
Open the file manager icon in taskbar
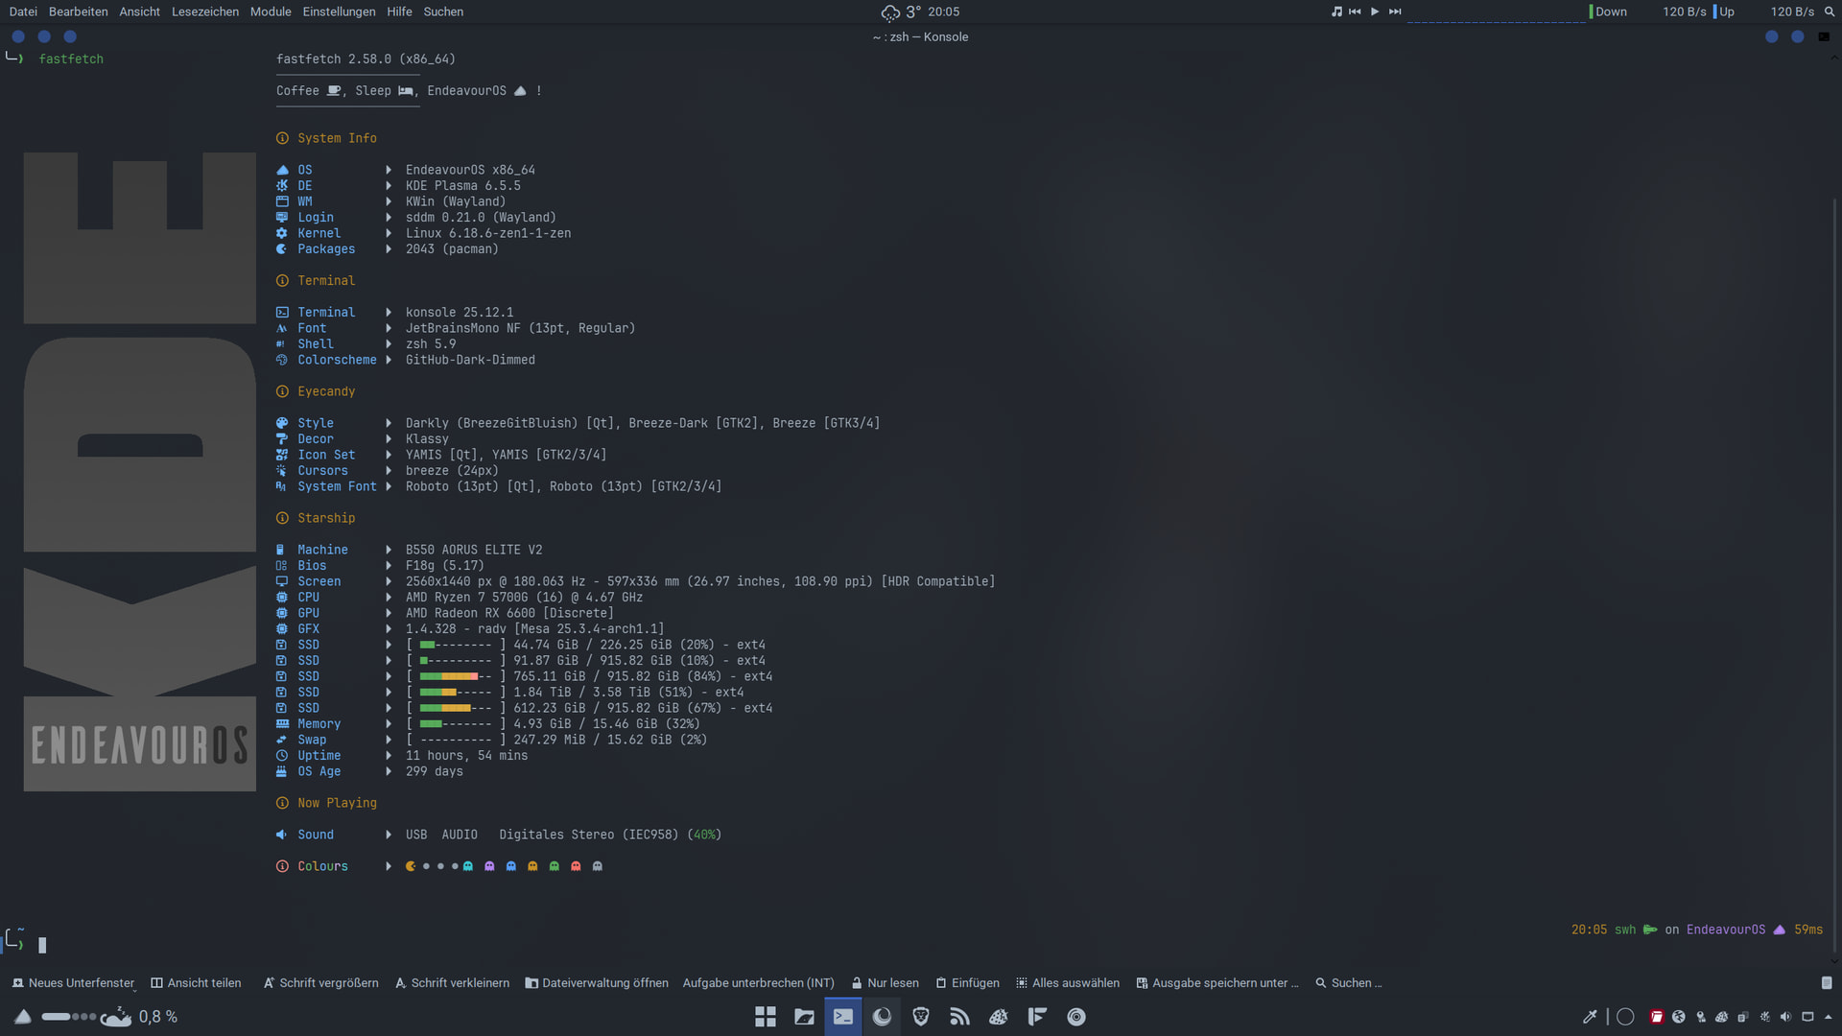[804, 1017]
